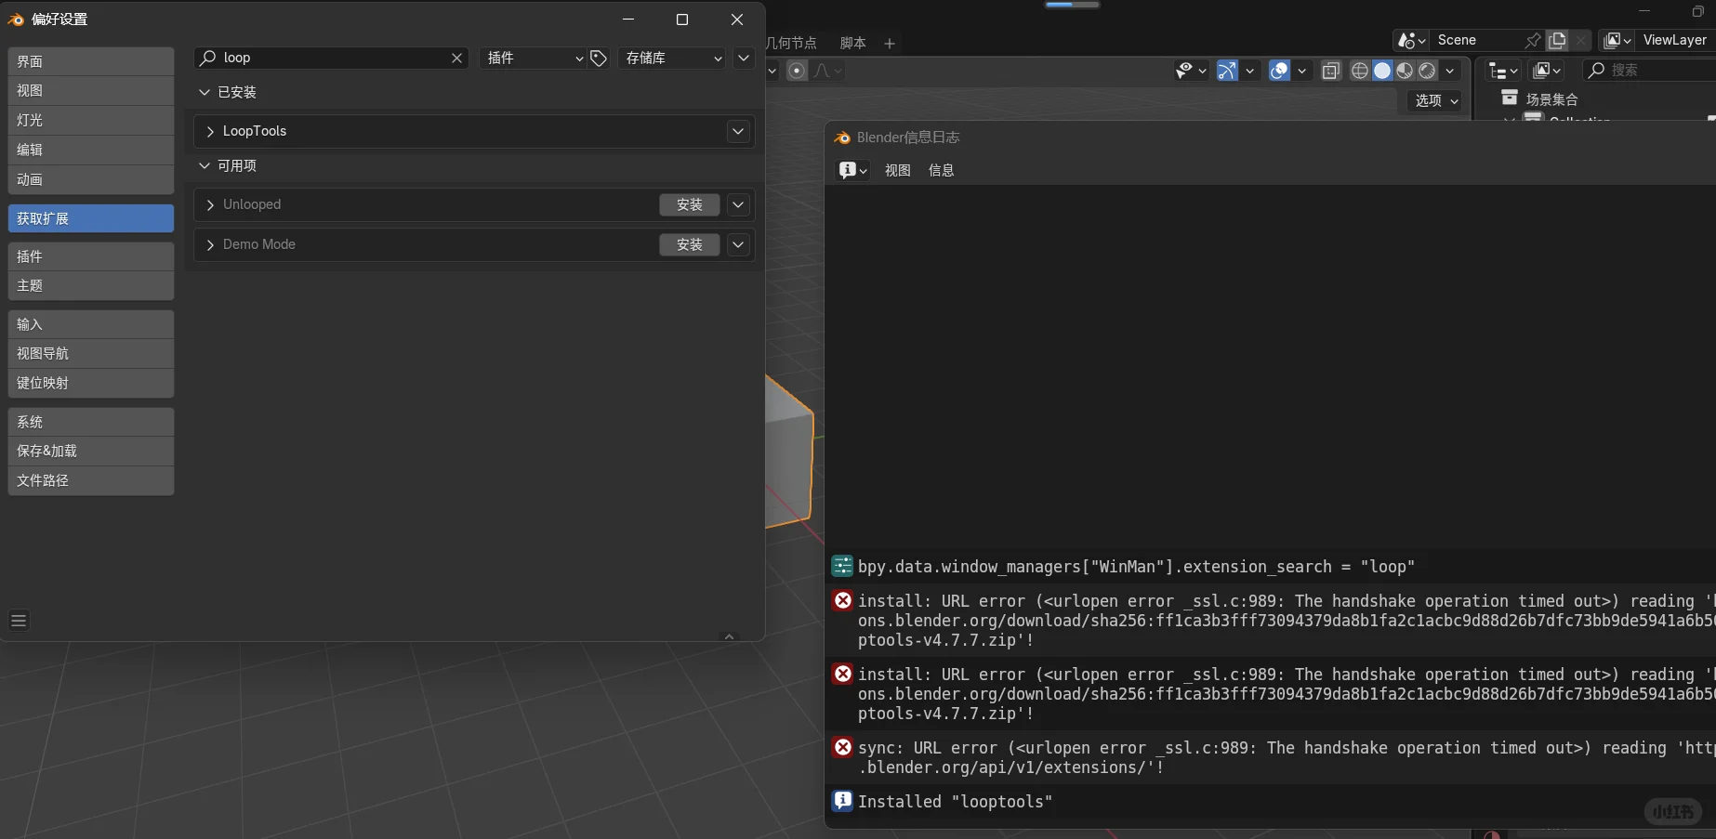Open the 存储库 repository dropdown
Screen dimensions: 1716x839
click(x=671, y=58)
